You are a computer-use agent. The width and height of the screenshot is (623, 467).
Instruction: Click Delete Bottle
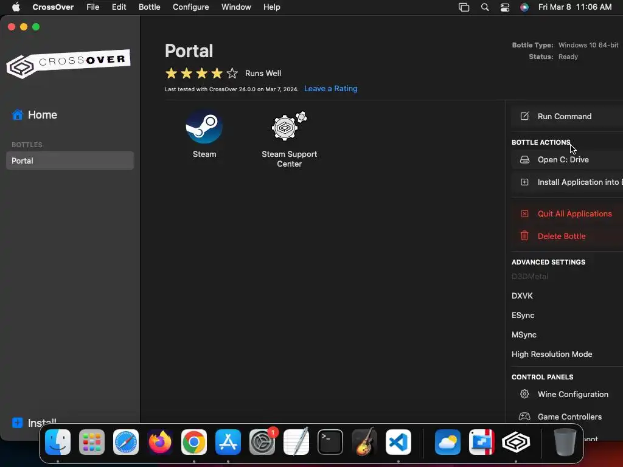[567, 237]
